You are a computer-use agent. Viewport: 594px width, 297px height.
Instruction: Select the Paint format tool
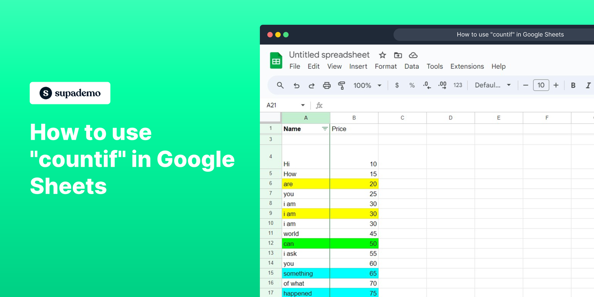tap(342, 85)
